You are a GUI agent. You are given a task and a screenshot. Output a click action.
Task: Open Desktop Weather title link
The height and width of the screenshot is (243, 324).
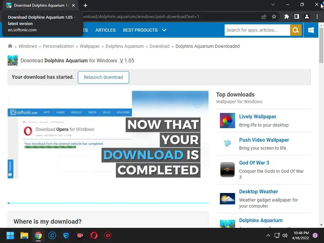[x=259, y=191]
